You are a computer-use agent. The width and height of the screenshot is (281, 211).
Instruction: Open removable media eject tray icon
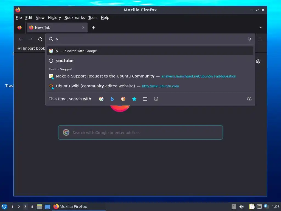pyautogui.click(x=234, y=207)
